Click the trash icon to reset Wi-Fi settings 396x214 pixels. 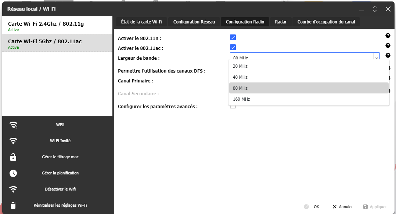click(x=13, y=206)
